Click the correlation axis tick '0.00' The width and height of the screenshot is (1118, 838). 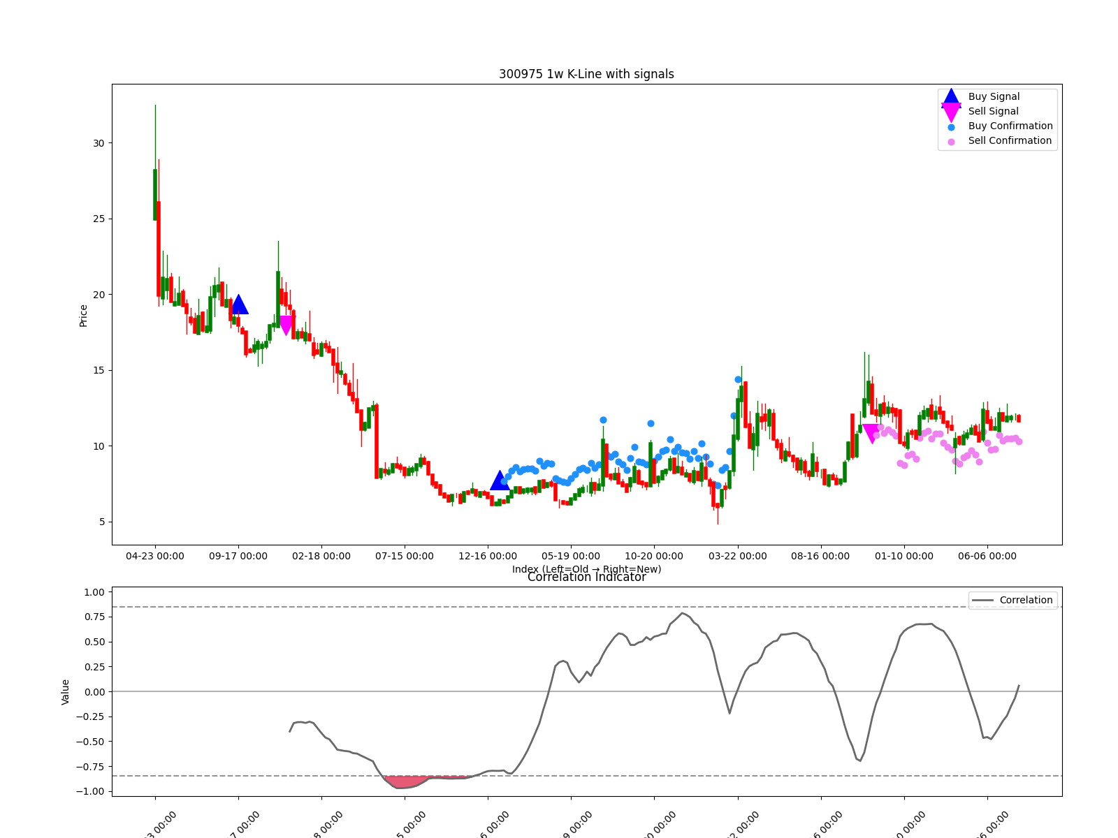[x=94, y=692]
